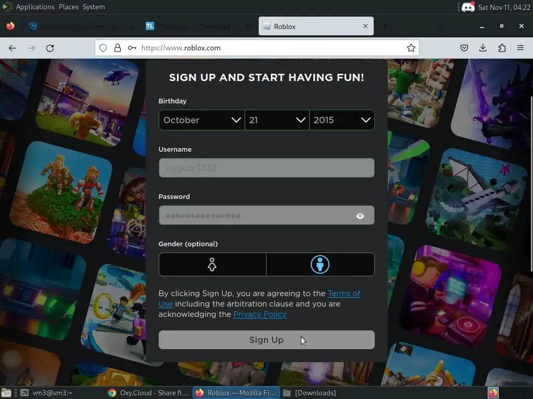Screen dimensions: 533x399
Task: Bookmark this page with the star icon
Action: (x=411, y=48)
